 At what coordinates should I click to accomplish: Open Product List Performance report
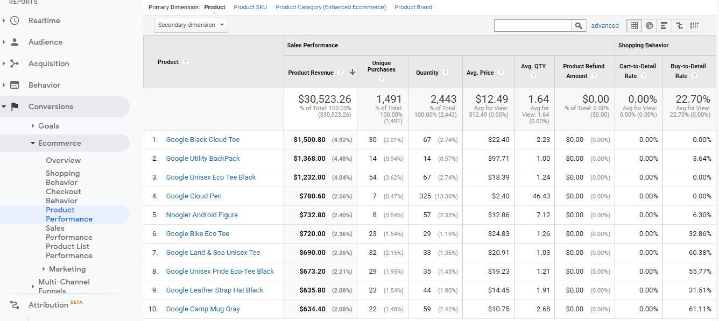pos(69,251)
